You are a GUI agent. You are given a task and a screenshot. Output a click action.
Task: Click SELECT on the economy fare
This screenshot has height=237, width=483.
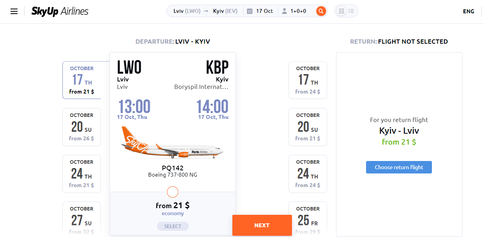point(173,226)
